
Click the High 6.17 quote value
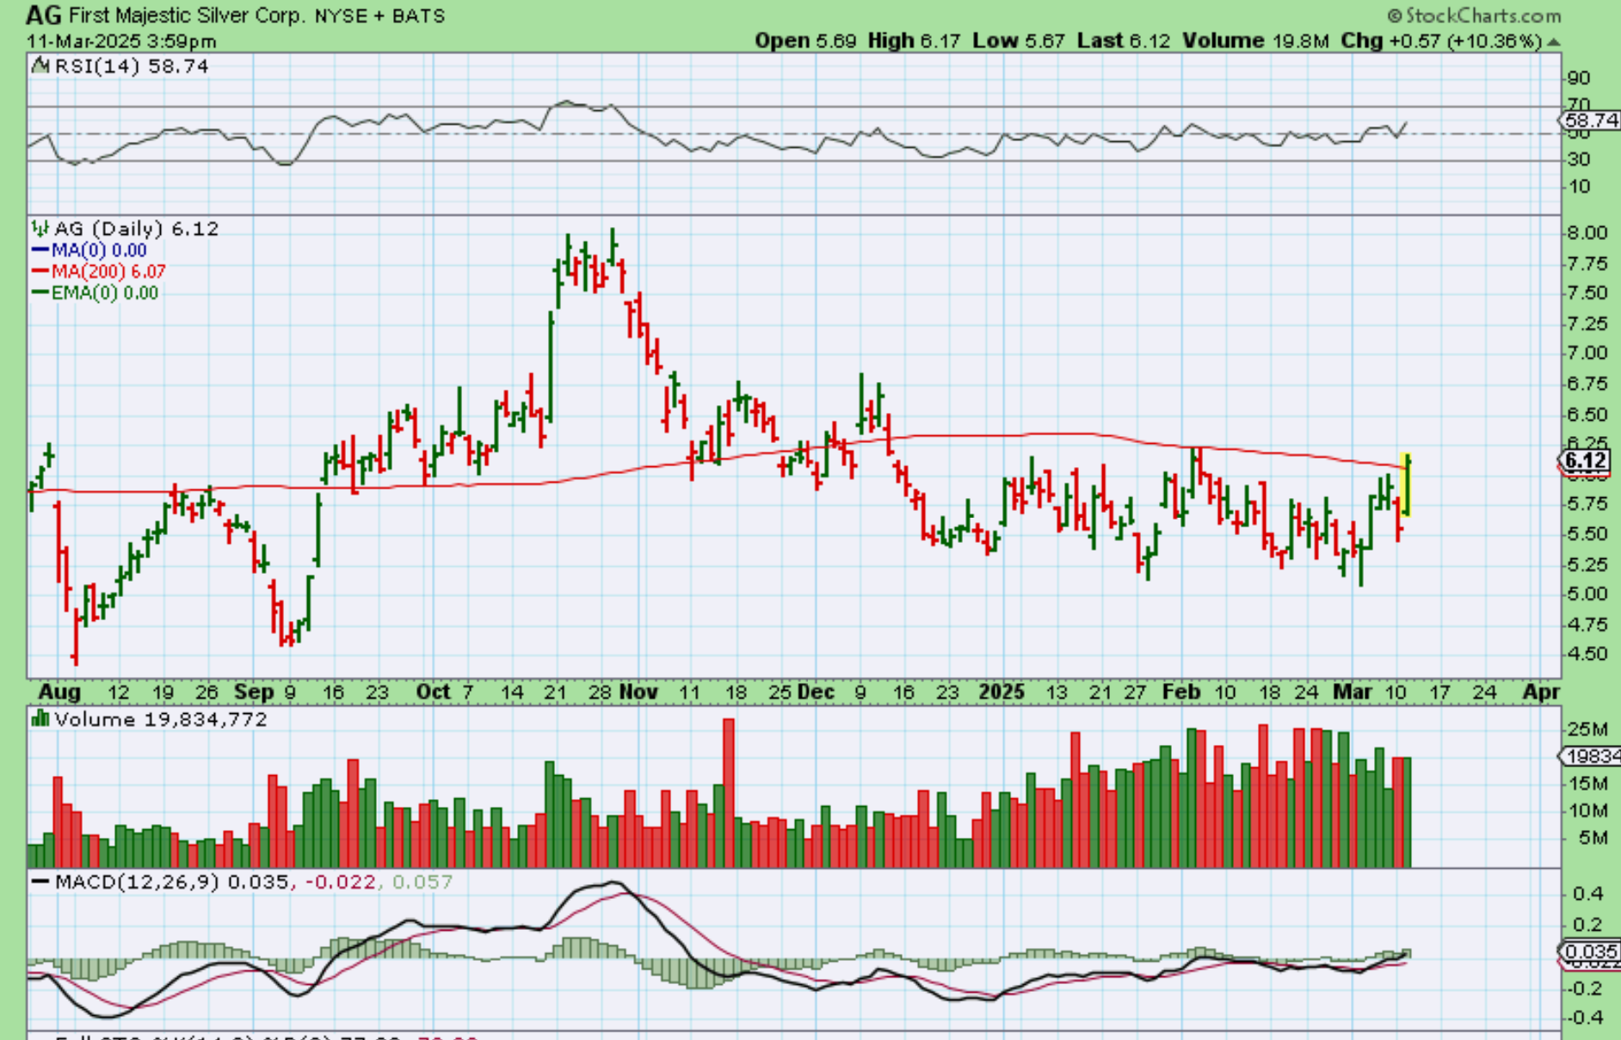pos(914,40)
